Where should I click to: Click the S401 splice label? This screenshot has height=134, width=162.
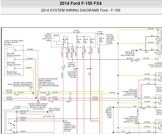136,124
